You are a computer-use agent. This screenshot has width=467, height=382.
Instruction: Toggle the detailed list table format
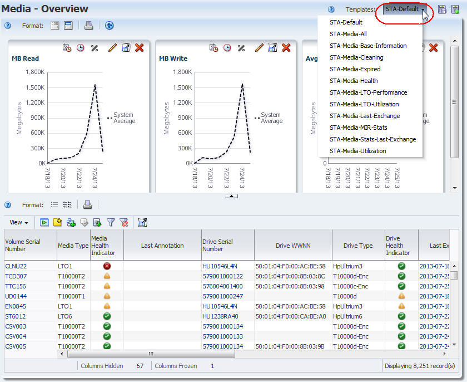(x=67, y=204)
